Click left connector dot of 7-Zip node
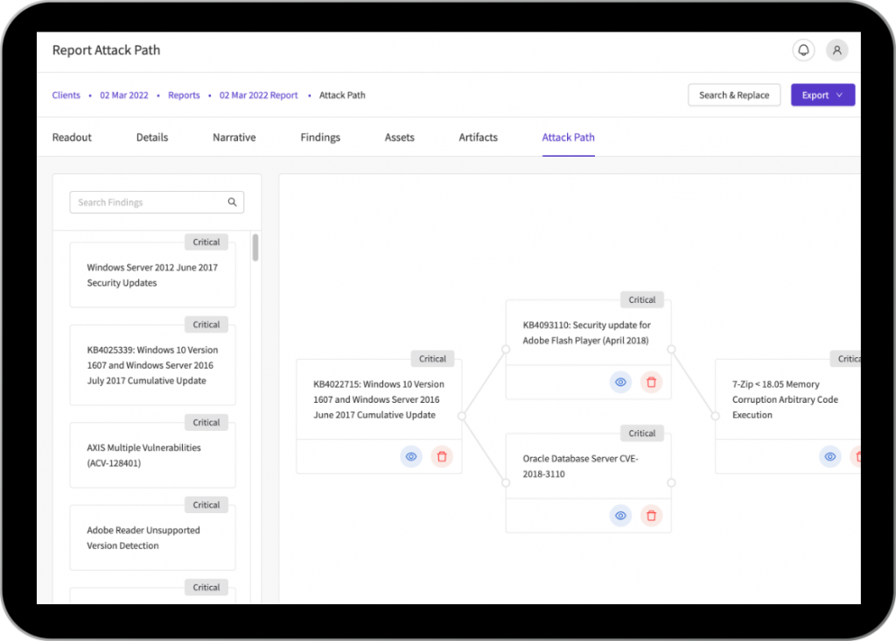The image size is (896, 641). pos(715,416)
